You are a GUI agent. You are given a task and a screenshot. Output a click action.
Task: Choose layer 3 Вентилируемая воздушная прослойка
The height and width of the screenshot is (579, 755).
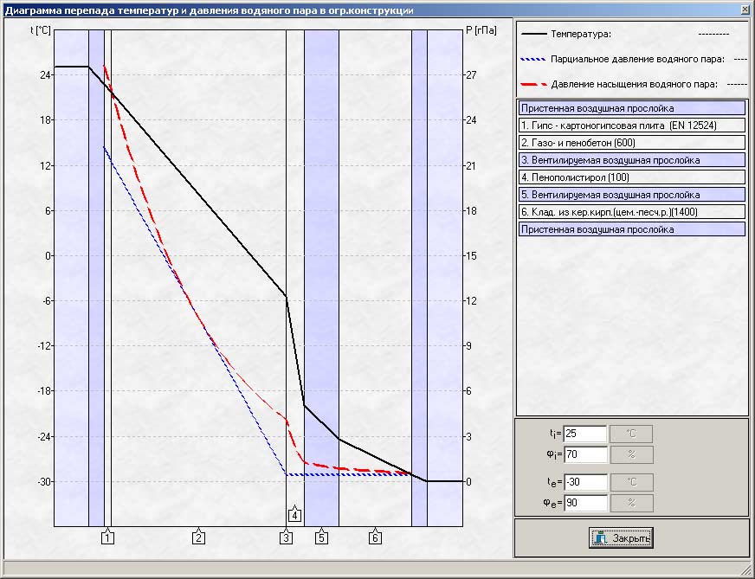click(631, 160)
